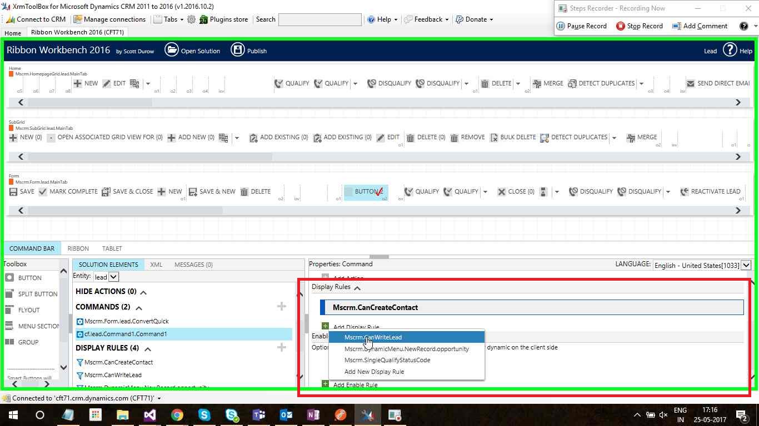This screenshot has width=759, height=426.
Task: Open connection status dropdown arrow
Action: click(159, 398)
